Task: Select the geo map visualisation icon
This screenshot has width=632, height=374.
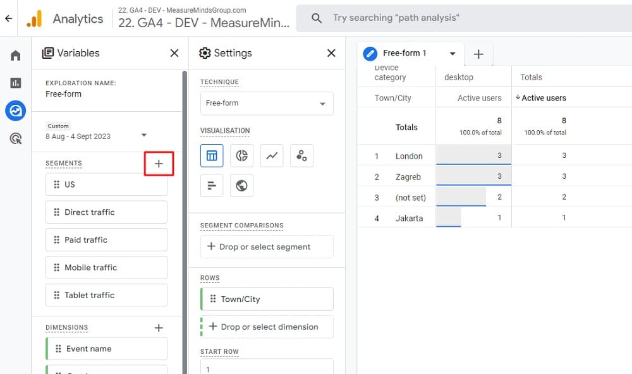Action: (241, 185)
